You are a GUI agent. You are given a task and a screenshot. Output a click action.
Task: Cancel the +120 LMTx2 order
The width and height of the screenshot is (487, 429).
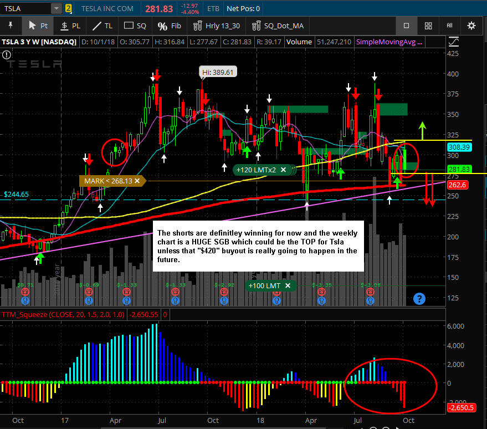(283, 170)
